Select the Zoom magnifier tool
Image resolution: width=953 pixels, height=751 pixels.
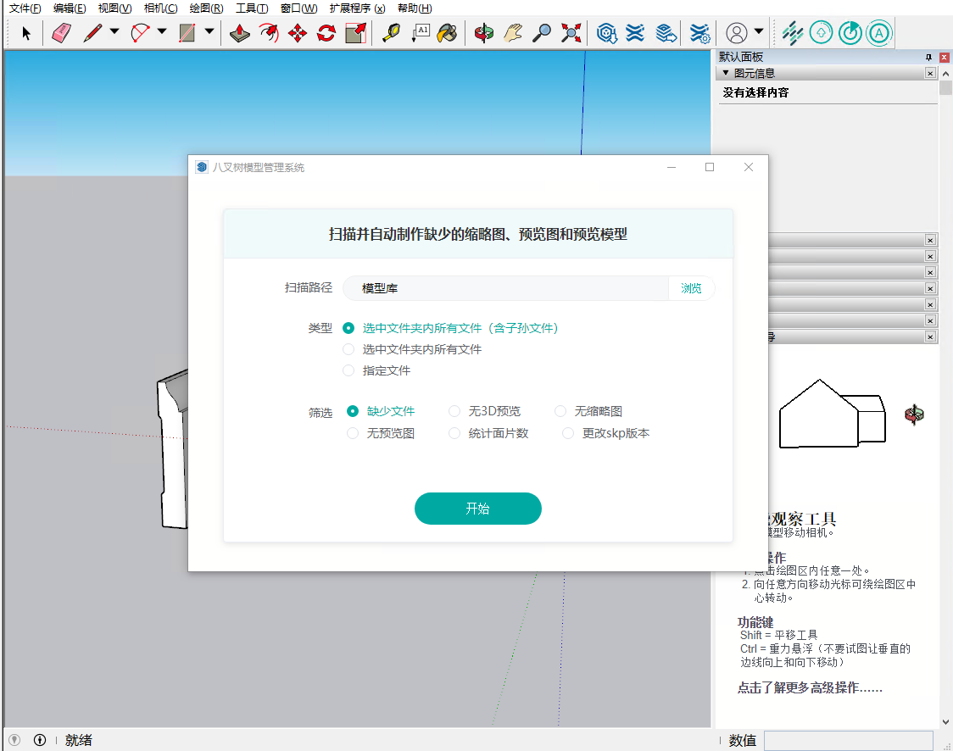(x=542, y=33)
